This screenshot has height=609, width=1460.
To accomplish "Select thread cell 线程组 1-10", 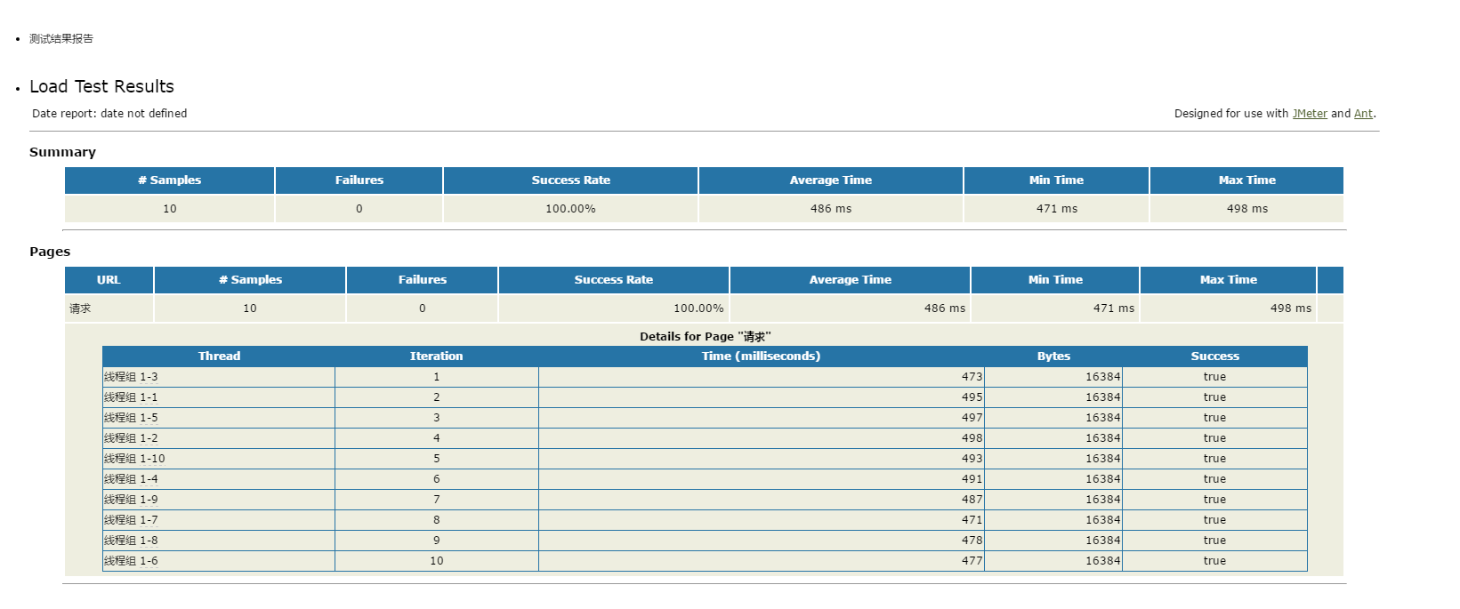I will [x=219, y=459].
